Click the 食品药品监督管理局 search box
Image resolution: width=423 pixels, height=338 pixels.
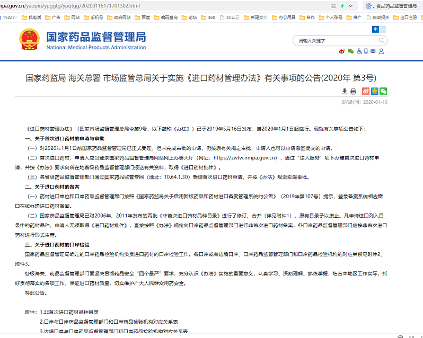click(396, 6)
